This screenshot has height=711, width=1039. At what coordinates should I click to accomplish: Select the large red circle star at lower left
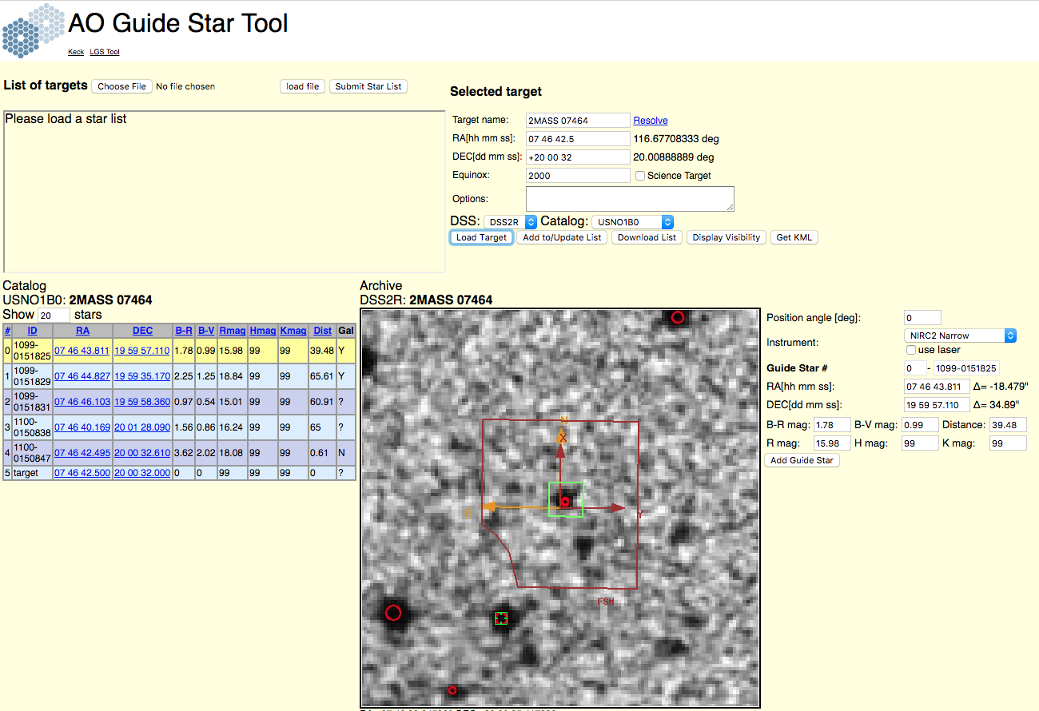pyautogui.click(x=393, y=613)
